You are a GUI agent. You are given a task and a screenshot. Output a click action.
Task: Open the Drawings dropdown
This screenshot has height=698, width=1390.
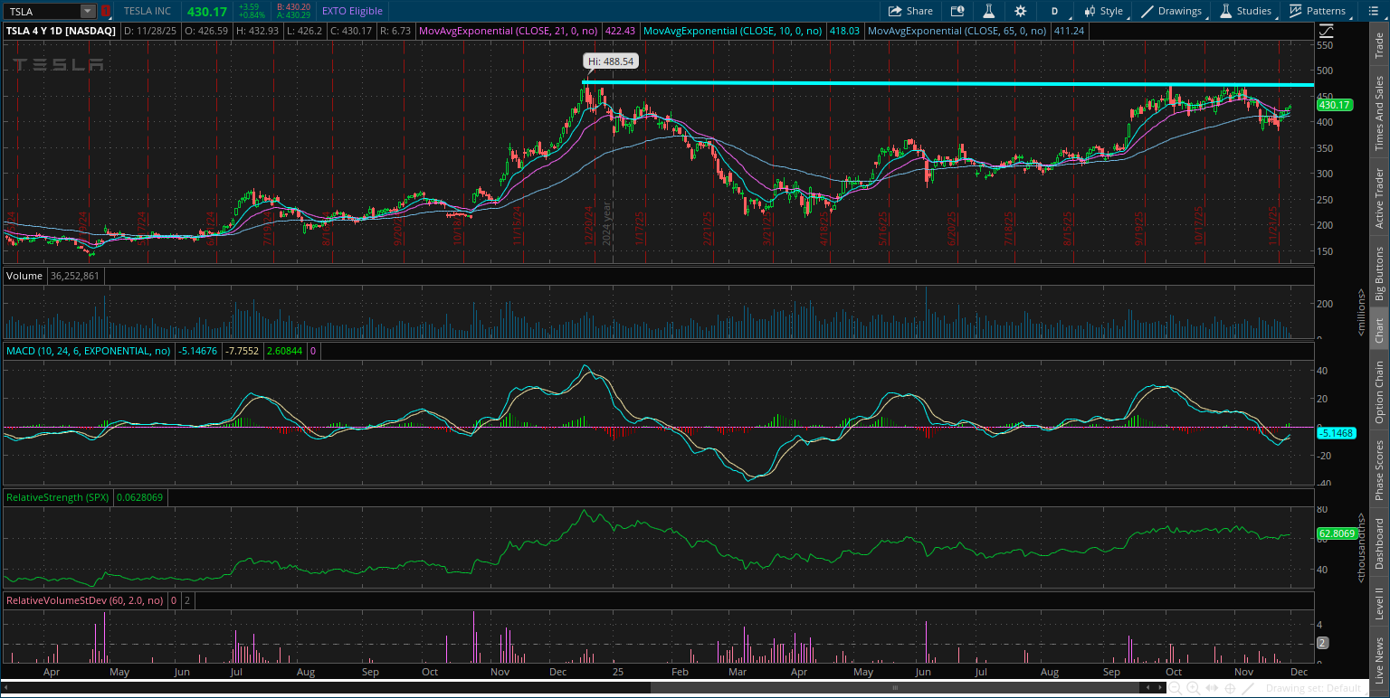click(1172, 11)
